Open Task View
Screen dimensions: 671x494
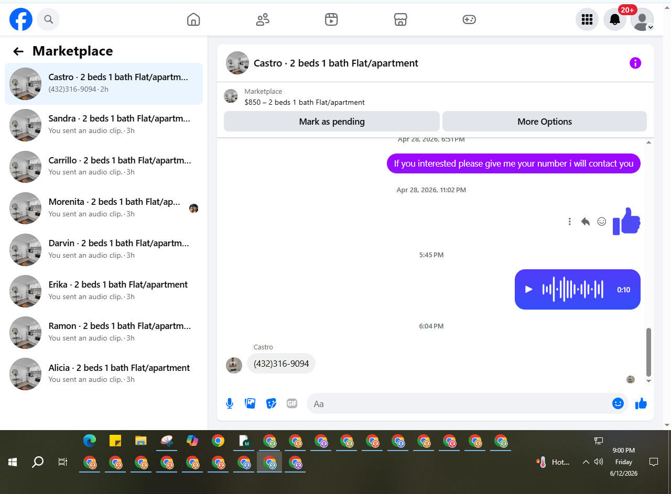coord(63,462)
